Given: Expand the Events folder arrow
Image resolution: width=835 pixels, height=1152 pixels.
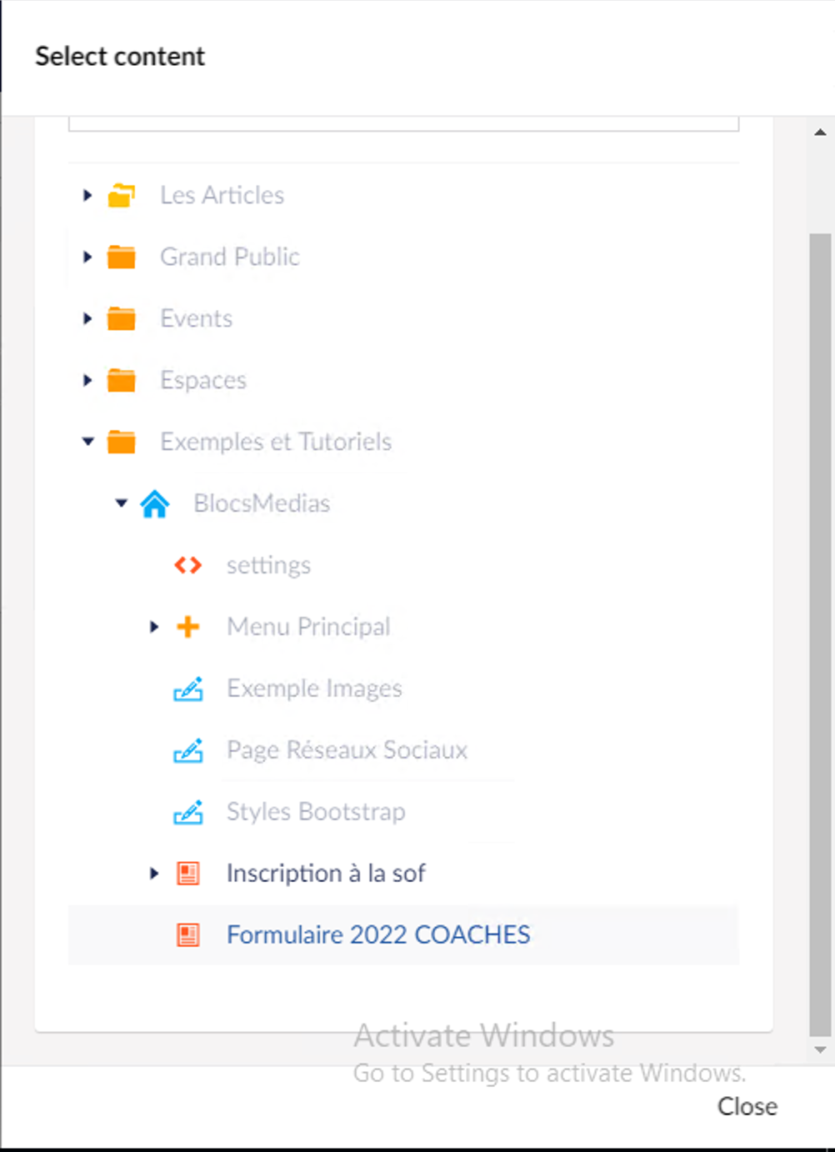Looking at the screenshot, I should pos(87,318).
